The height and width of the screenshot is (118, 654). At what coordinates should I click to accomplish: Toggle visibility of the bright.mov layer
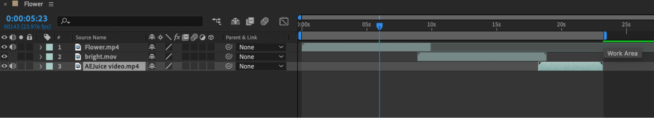4,57
